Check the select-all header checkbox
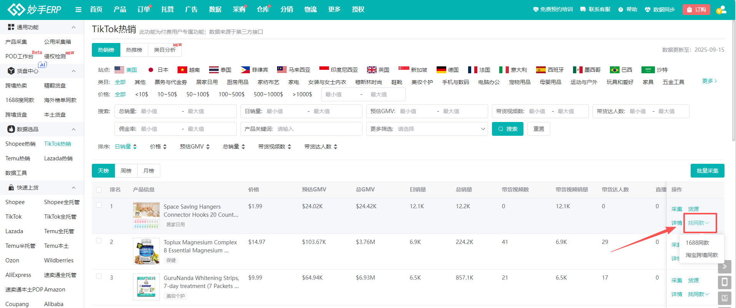736x308 pixels. click(x=99, y=190)
